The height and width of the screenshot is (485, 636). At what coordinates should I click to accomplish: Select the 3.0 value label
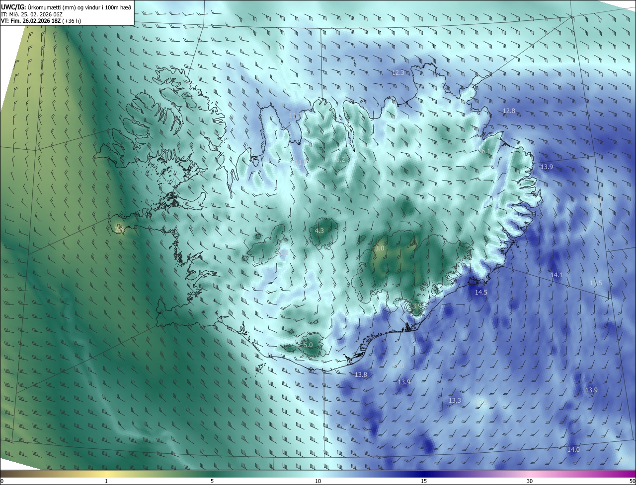point(380,248)
